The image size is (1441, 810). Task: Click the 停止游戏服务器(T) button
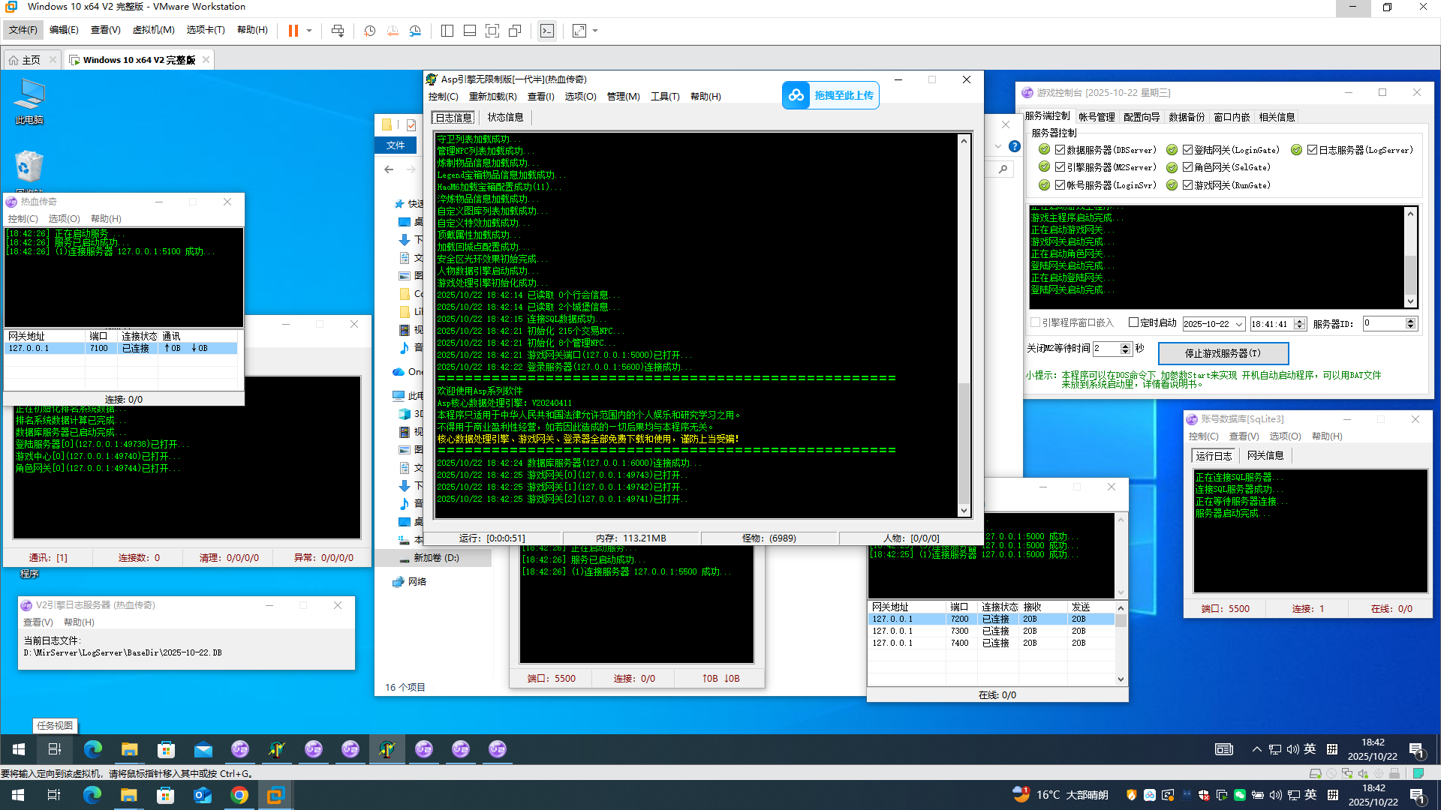coord(1223,353)
